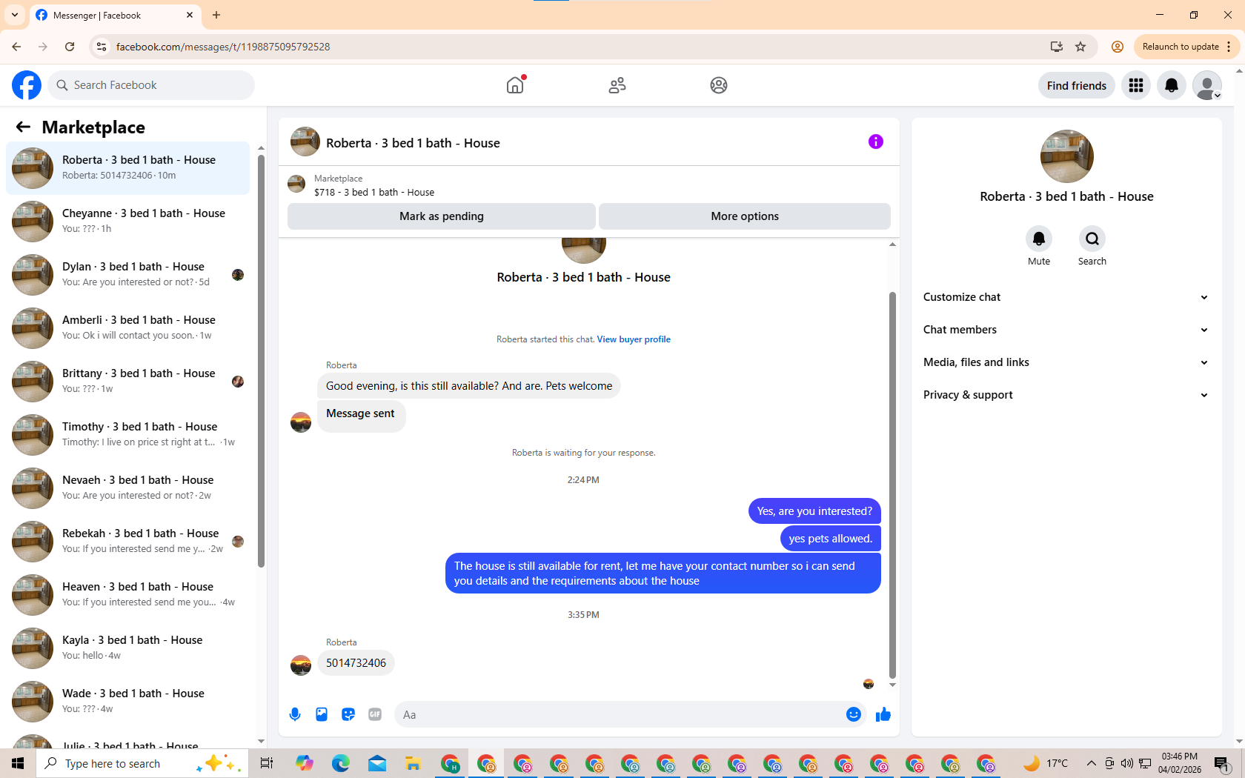The height and width of the screenshot is (778, 1245).
Task: Expand the Privacy & support section
Action: pyautogui.click(x=1066, y=395)
